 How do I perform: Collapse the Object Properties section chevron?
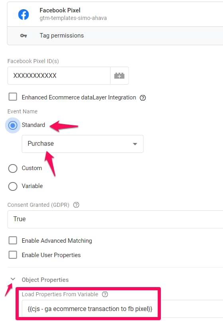coord(13,279)
